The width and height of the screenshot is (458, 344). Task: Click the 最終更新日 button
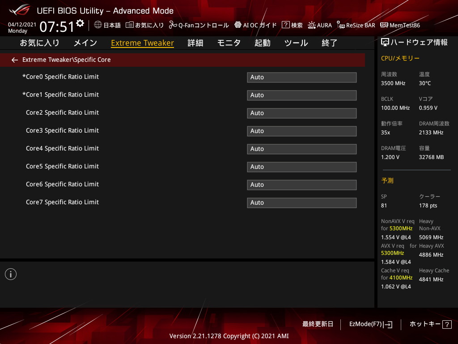tap(318, 324)
